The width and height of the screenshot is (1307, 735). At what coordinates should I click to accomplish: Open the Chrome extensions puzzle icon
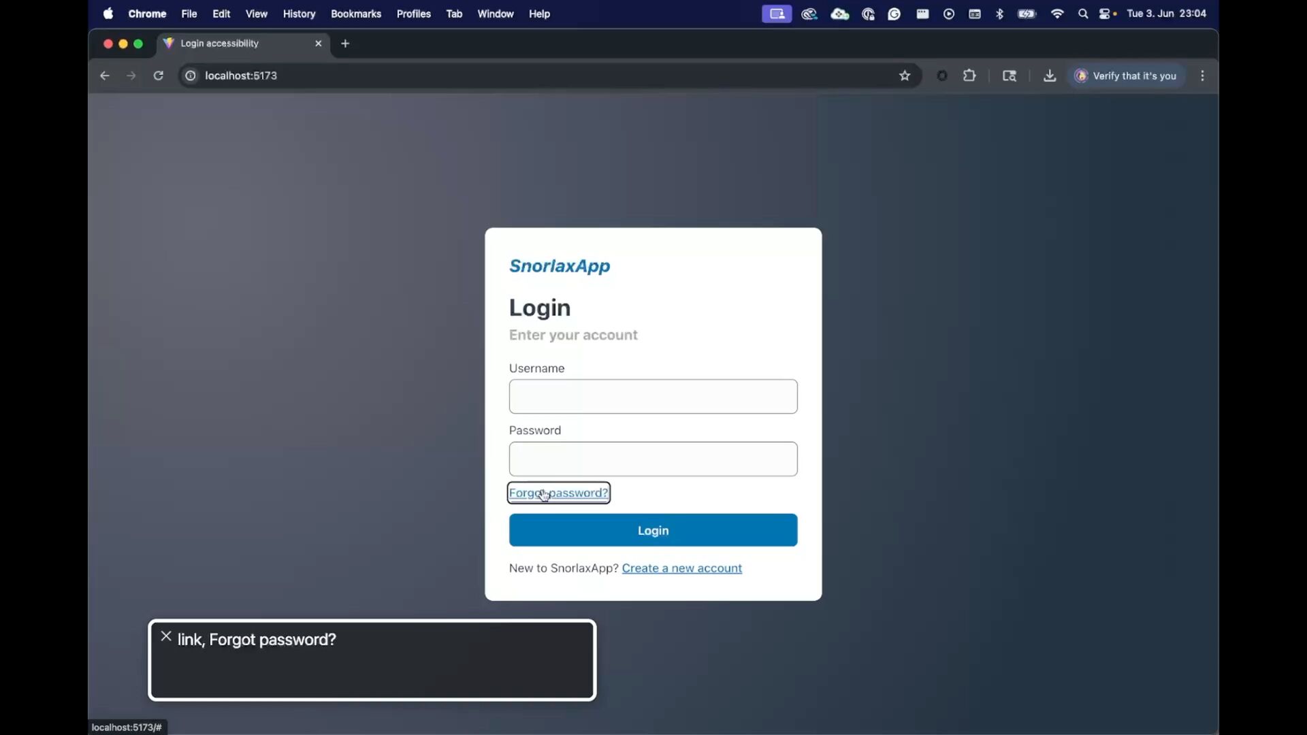[969, 76]
